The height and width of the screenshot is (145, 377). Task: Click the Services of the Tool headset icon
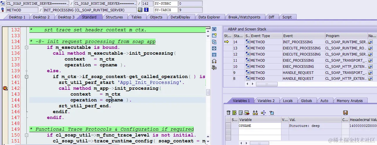pyautogui.click(x=214, y=61)
